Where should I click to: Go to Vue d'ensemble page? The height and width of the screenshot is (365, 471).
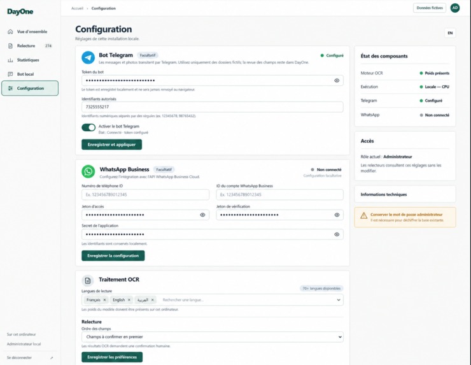coord(30,32)
